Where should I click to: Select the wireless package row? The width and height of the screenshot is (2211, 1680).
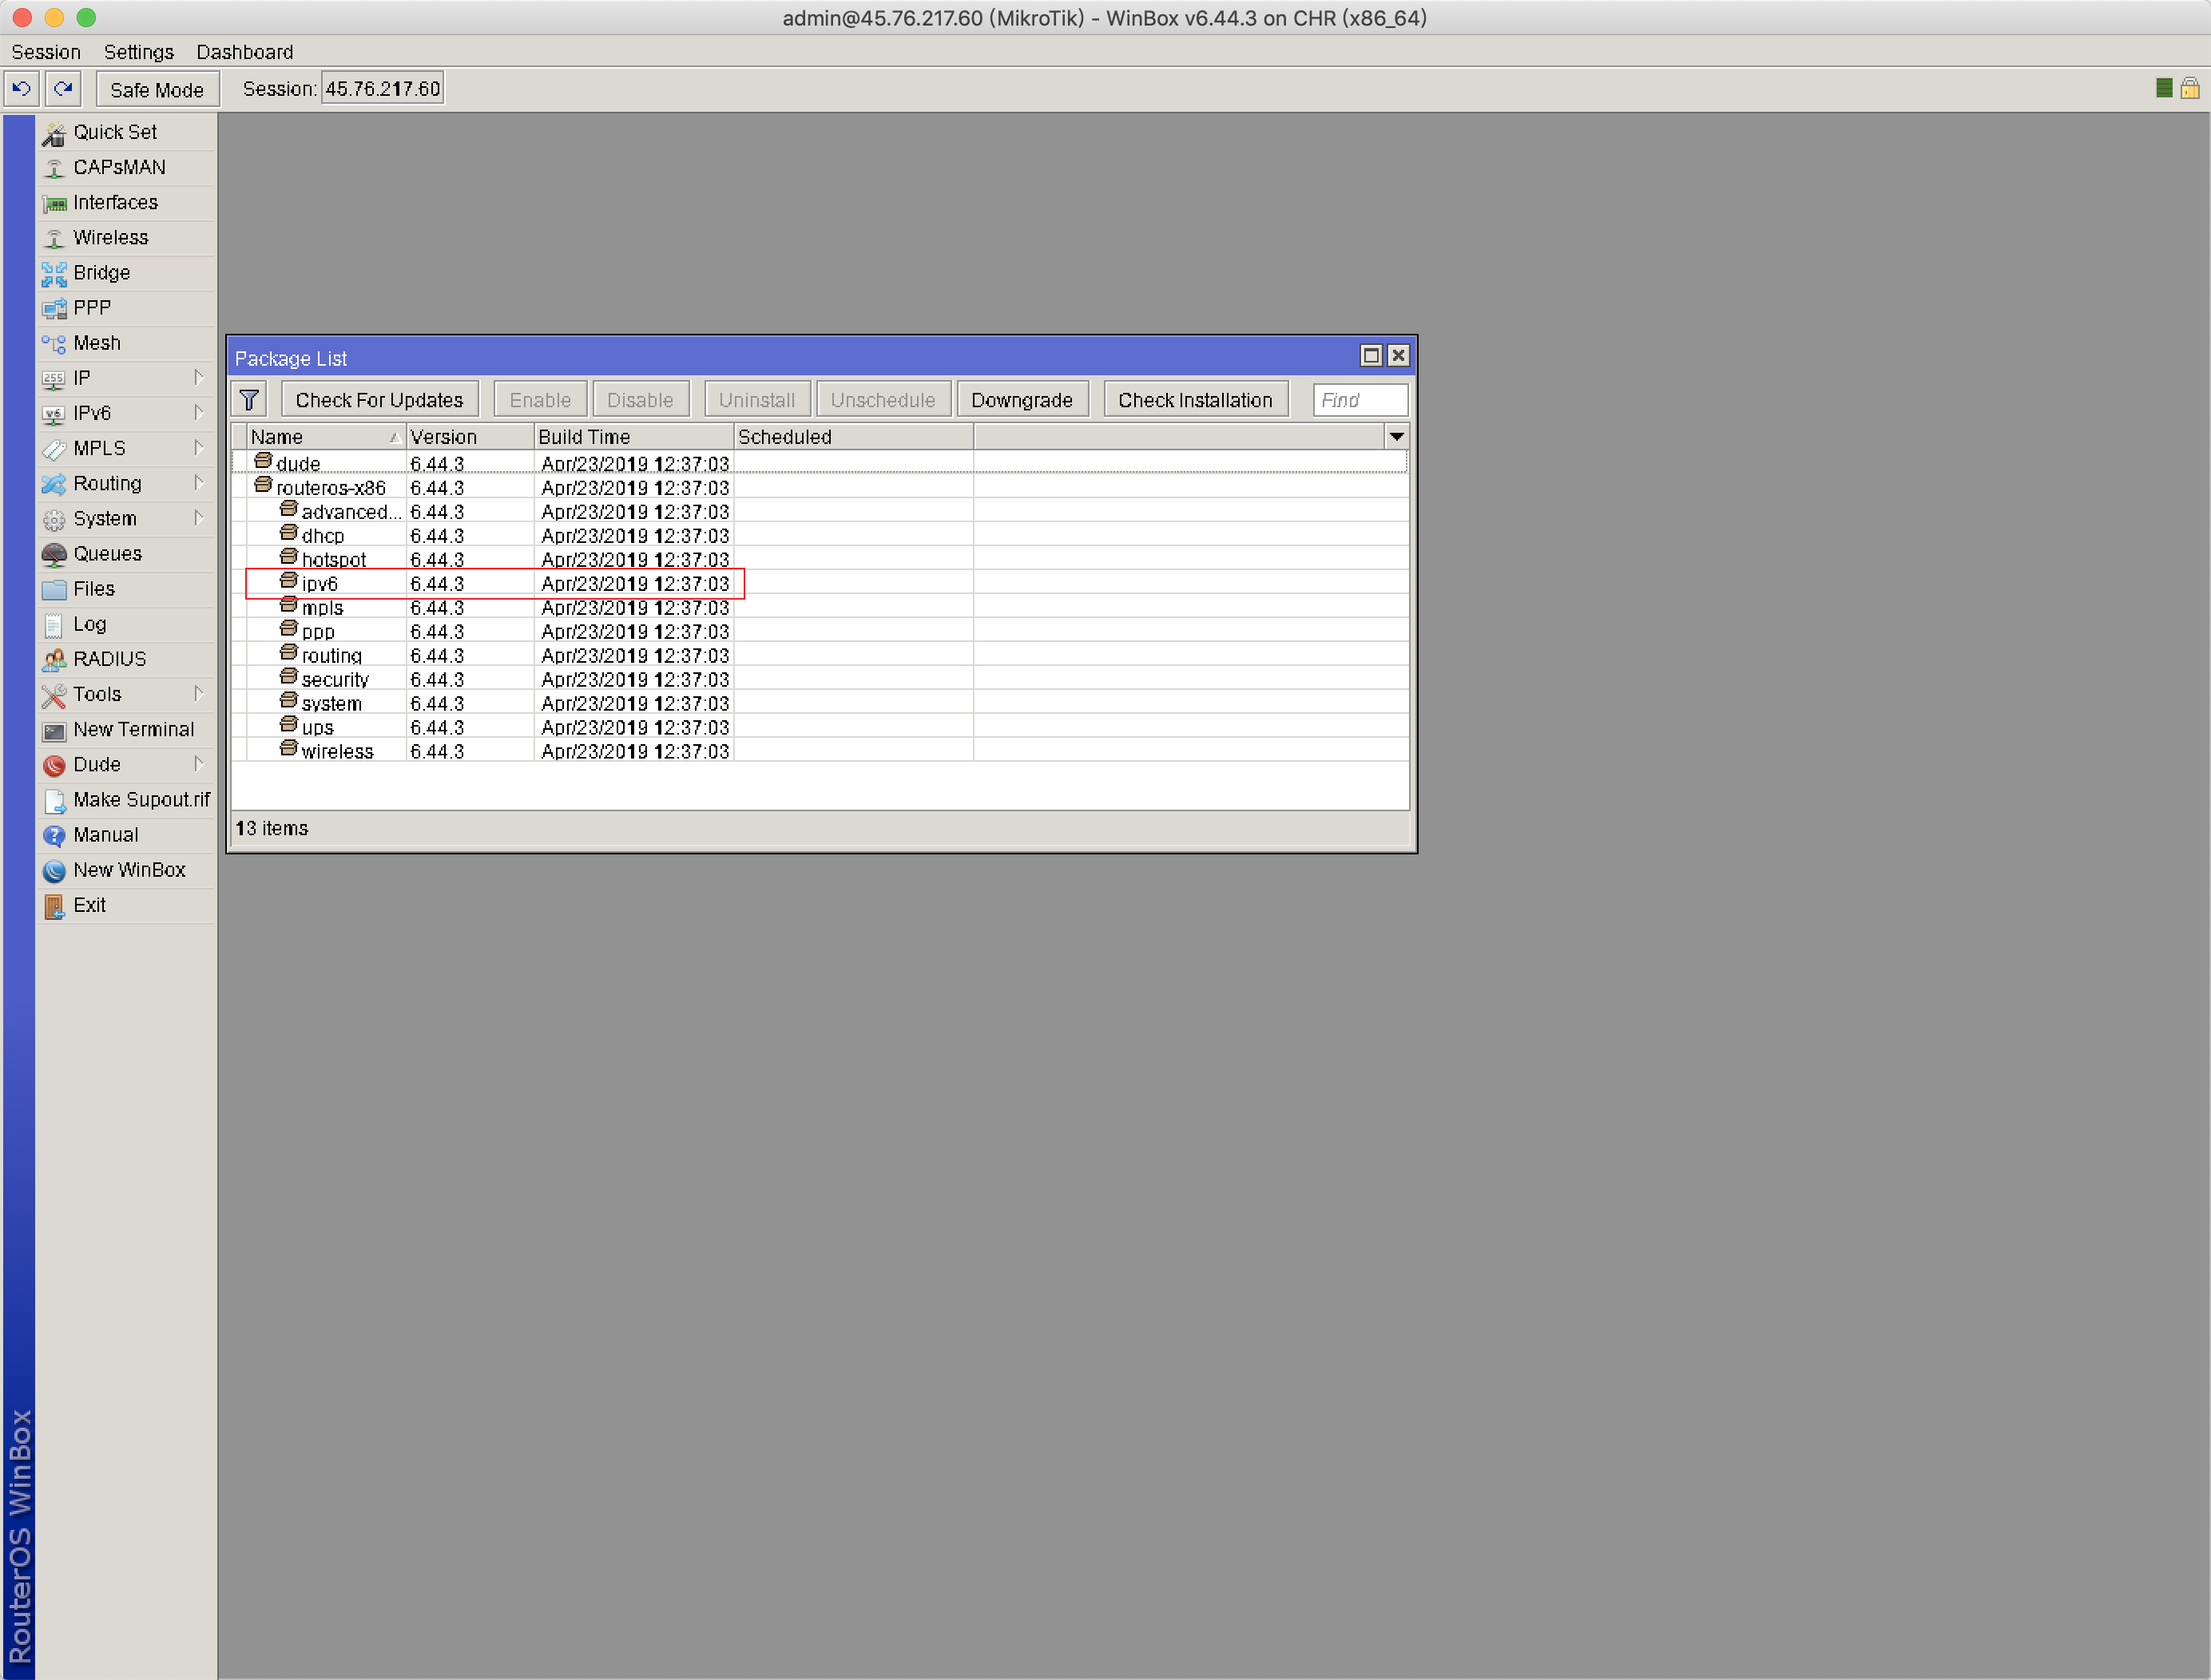coord(820,751)
